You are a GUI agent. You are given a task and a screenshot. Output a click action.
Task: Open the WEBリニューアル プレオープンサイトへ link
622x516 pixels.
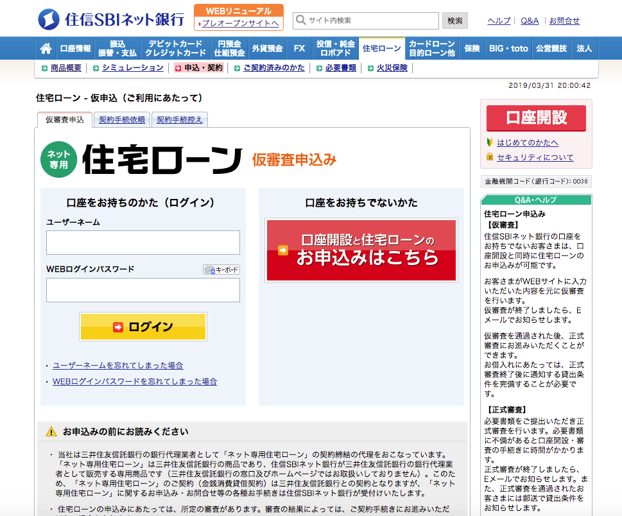pos(239,17)
